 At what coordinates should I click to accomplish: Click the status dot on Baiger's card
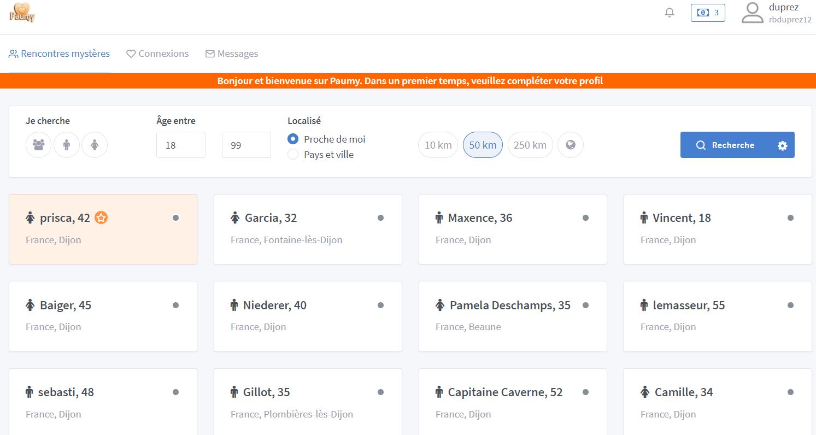(175, 305)
